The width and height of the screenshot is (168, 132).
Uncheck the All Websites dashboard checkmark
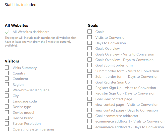7,32
